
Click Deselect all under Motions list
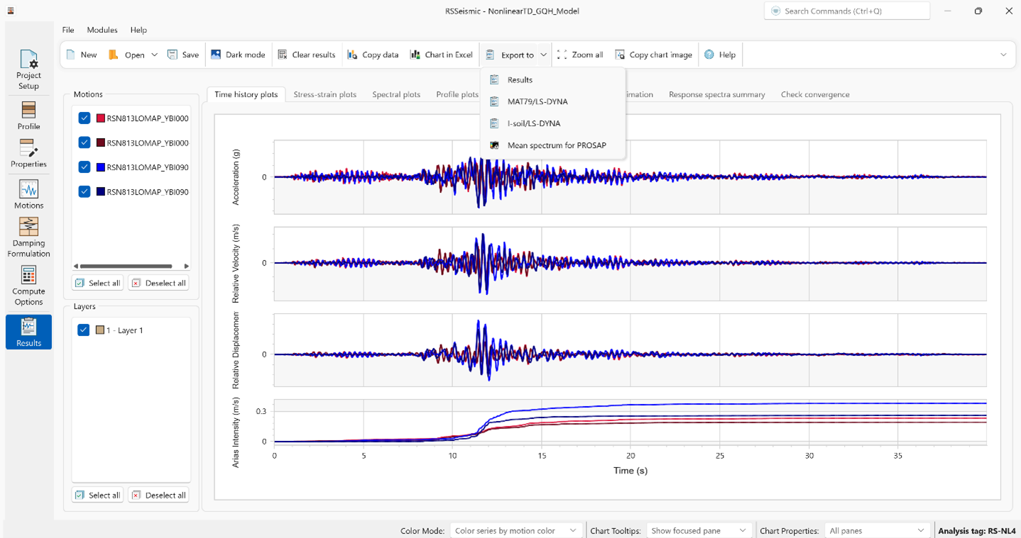click(158, 283)
